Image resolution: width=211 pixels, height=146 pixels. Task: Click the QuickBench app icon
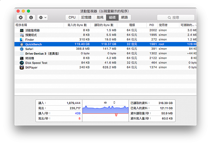22,44
